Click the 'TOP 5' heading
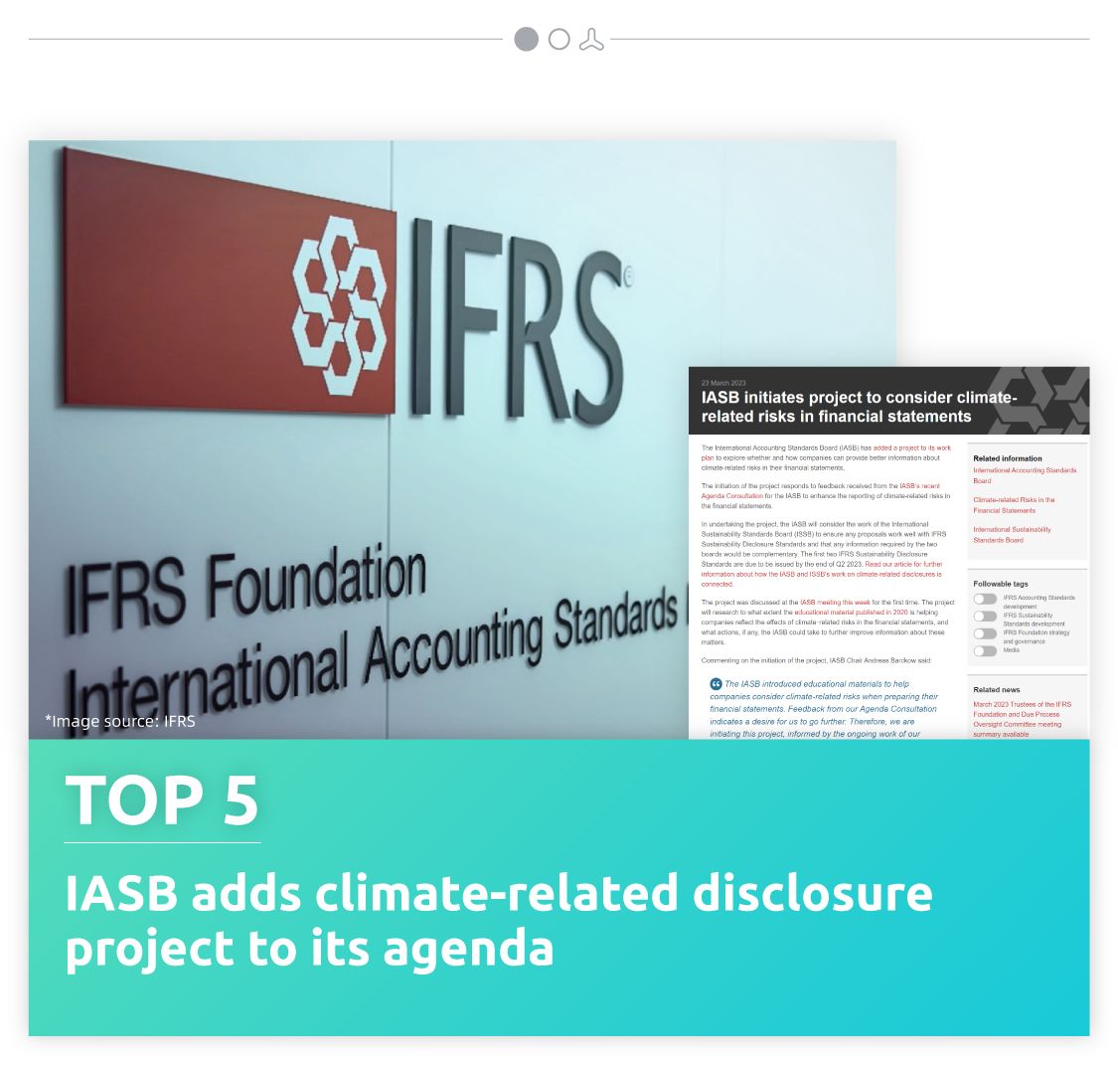Viewport: 1118px width, 1065px height. pyautogui.click(x=162, y=799)
